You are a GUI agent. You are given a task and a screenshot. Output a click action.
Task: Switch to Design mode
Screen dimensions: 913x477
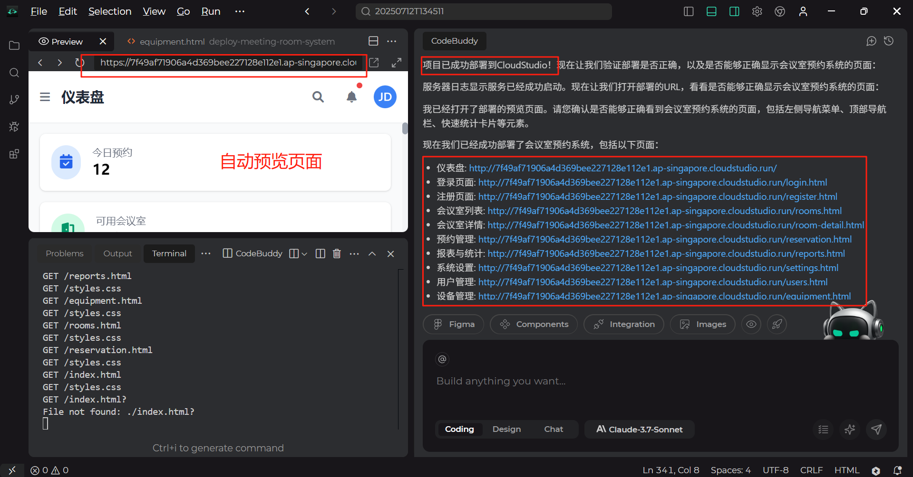506,430
